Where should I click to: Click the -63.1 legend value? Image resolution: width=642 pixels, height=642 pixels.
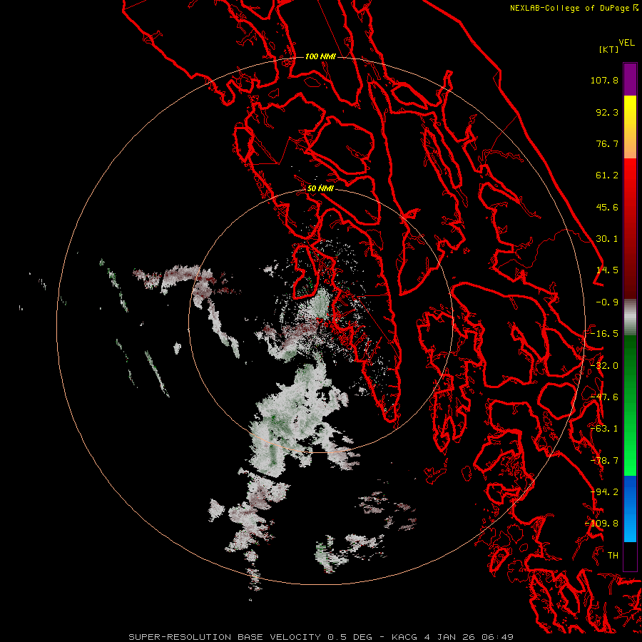[604, 429]
